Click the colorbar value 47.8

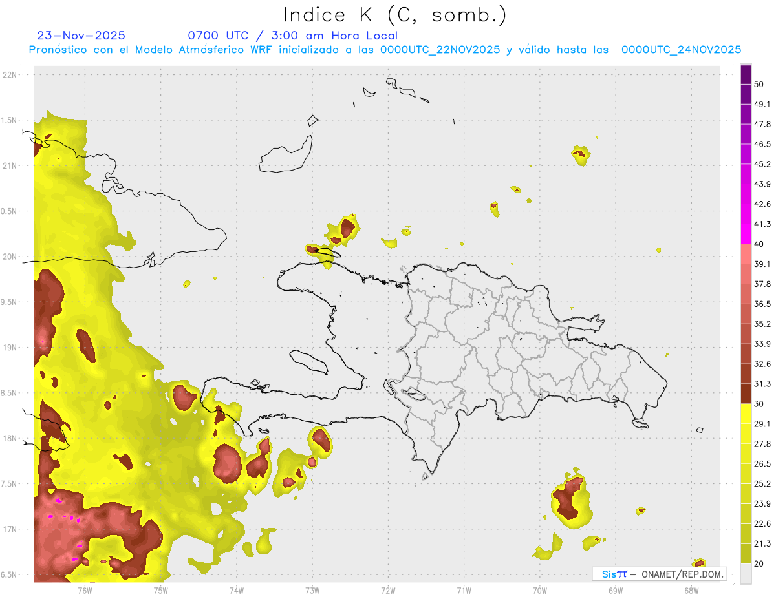[x=762, y=125]
